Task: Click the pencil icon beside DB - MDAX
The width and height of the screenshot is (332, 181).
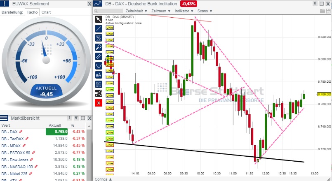Action: pos(24,146)
